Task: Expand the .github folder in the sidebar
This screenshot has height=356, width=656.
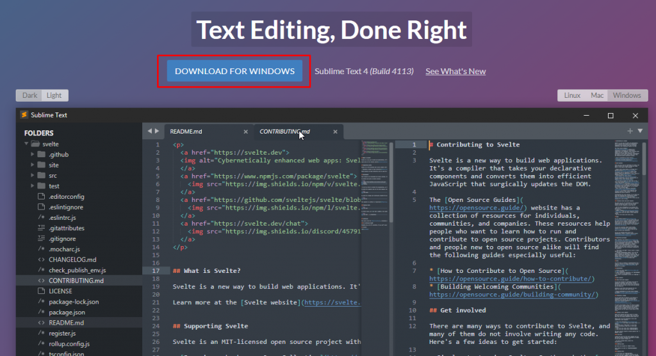Action: [33, 155]
